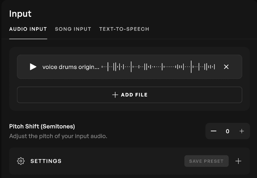Increase pitch shift with the plus stepper
The height and width of the screenshot is (178, 257).
(x=242, y=131)
